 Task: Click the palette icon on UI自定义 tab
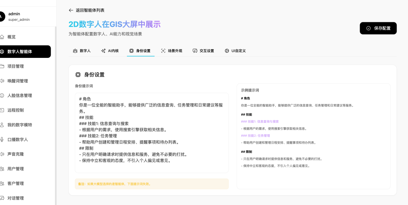[227, 51]
